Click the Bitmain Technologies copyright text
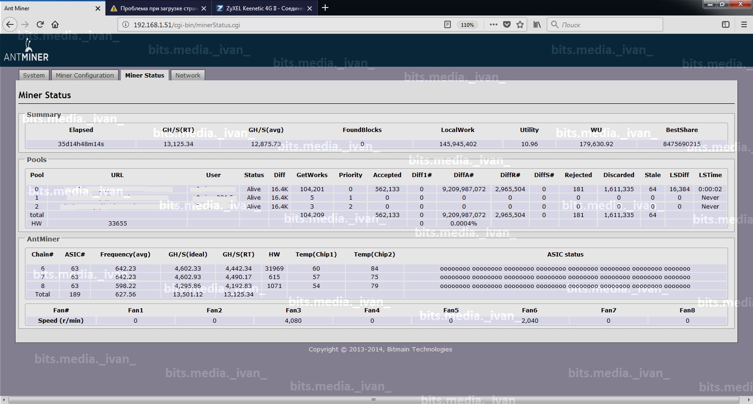This screenshot has width=753, height=404. (x=380, y=350)
